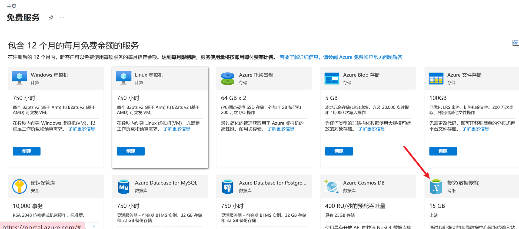This screenshot has width=519, height=229.
Task: Click the Azure 托管磁盘 card title
Action: [256, 75]
